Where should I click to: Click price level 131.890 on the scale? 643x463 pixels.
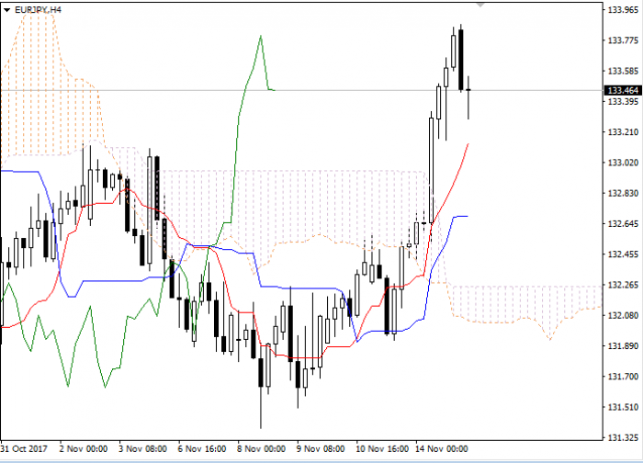(623, 346)
